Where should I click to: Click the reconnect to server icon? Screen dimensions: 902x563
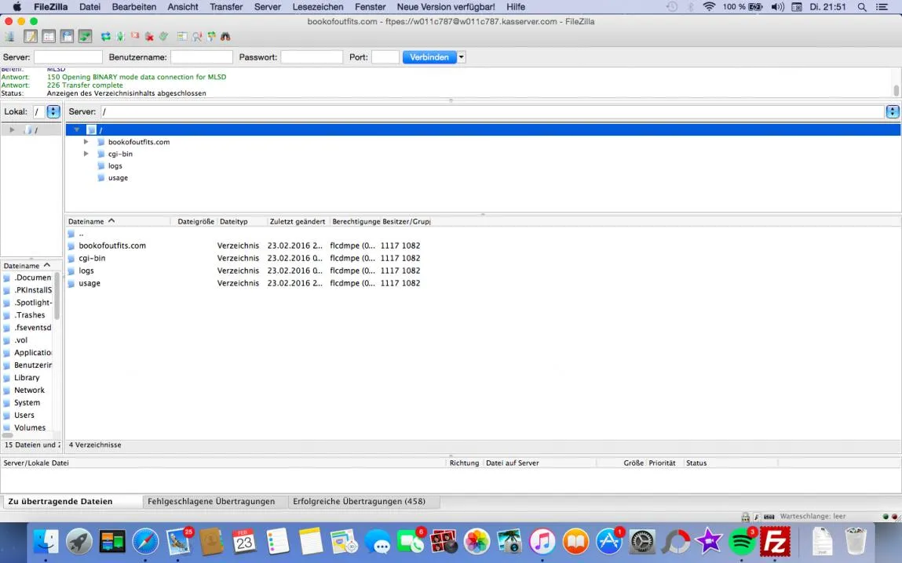click(164, 37)
